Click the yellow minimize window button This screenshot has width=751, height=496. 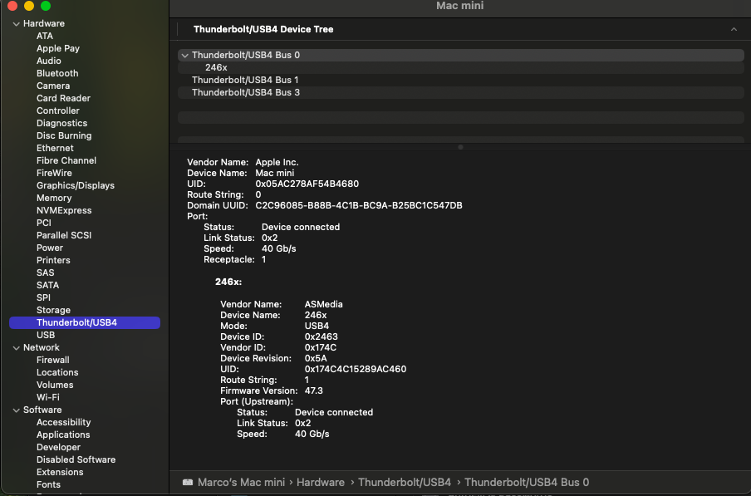pos(29,6)
